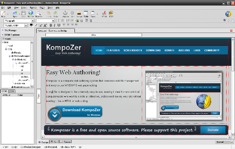Click the Donate button on page

click(213, 130)
